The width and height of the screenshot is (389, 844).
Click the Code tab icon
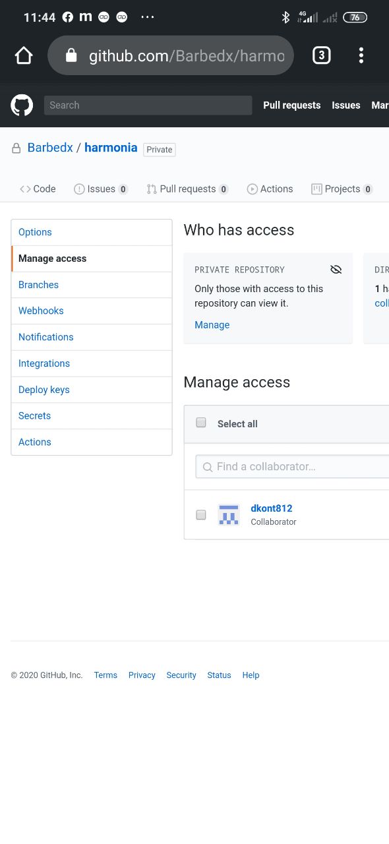(25, 189)
